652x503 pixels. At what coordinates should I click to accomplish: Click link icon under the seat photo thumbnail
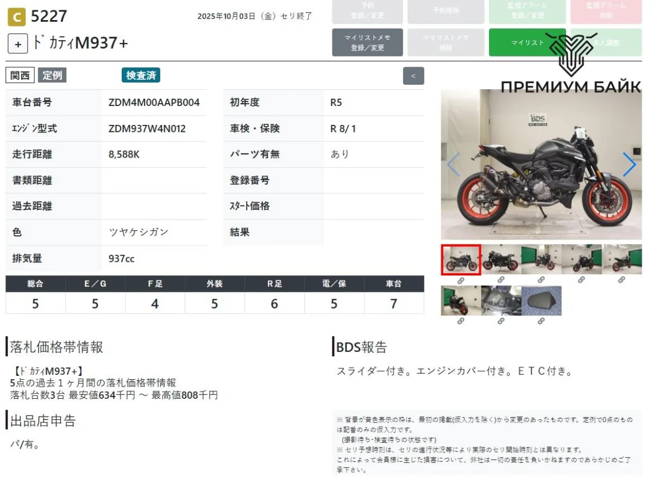point(541,321)
